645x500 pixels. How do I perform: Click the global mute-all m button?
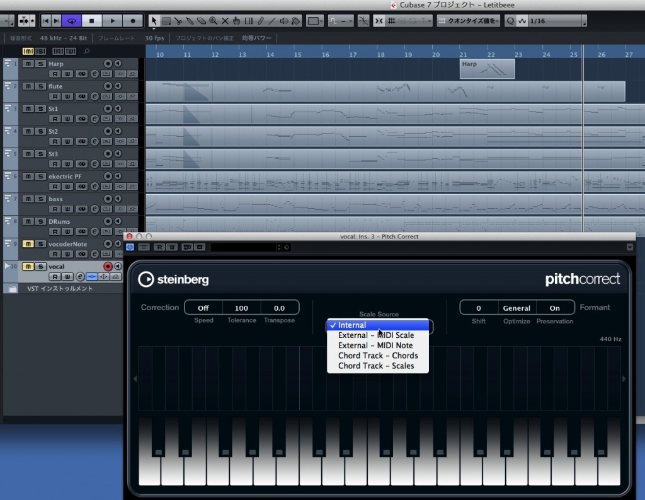coord(28,51)
